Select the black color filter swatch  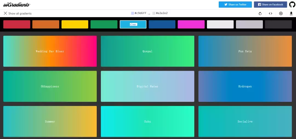(278, 25)
